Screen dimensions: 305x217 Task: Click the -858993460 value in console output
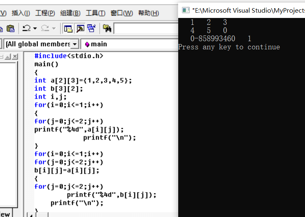click(215, 38)
